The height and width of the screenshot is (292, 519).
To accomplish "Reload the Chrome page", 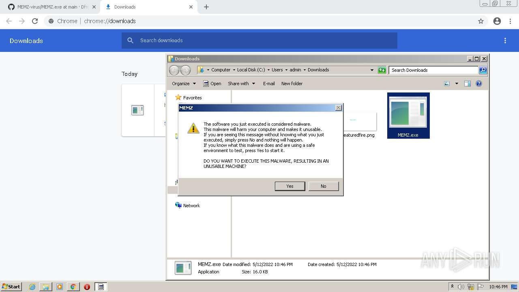I will 35,21.
